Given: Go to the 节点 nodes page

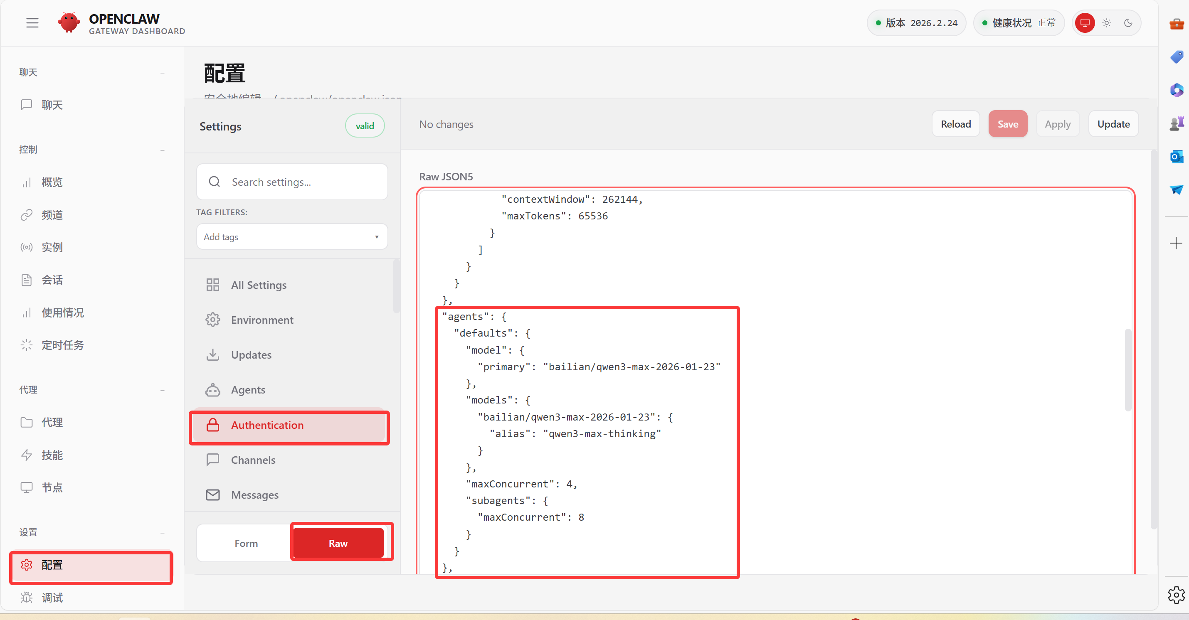Looking at the screenshot, I should (x=52, y=487).
